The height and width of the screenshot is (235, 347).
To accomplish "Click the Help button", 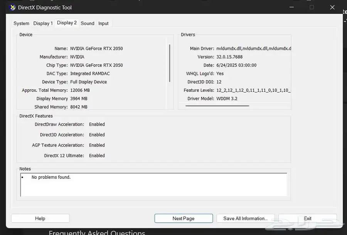I will pyautogui.click(x=40, y=218).
